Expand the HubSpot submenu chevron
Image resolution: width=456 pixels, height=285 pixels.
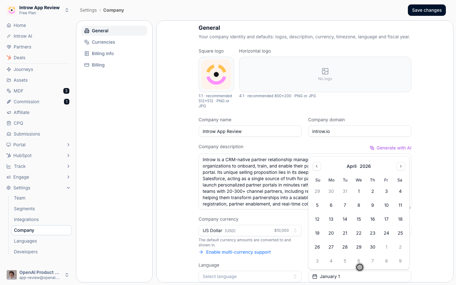click(68, 155)
